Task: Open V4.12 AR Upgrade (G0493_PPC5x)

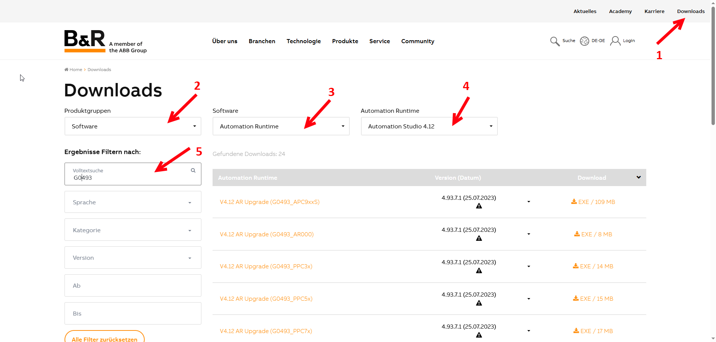Action: point(266,299)
